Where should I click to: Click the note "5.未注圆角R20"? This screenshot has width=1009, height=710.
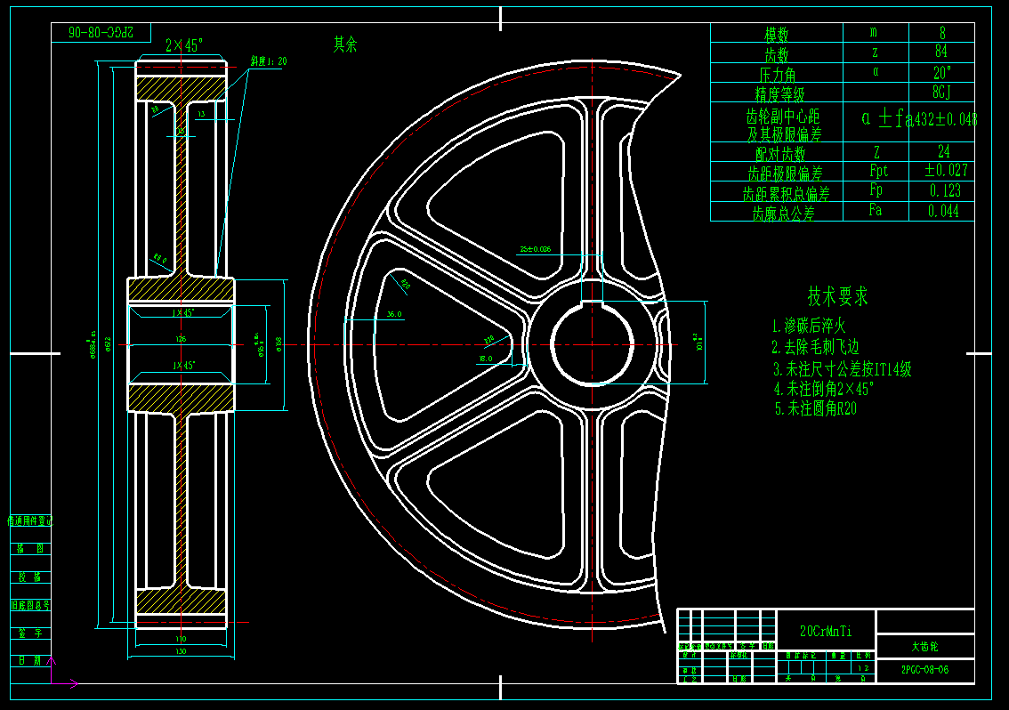pos(815,408)
